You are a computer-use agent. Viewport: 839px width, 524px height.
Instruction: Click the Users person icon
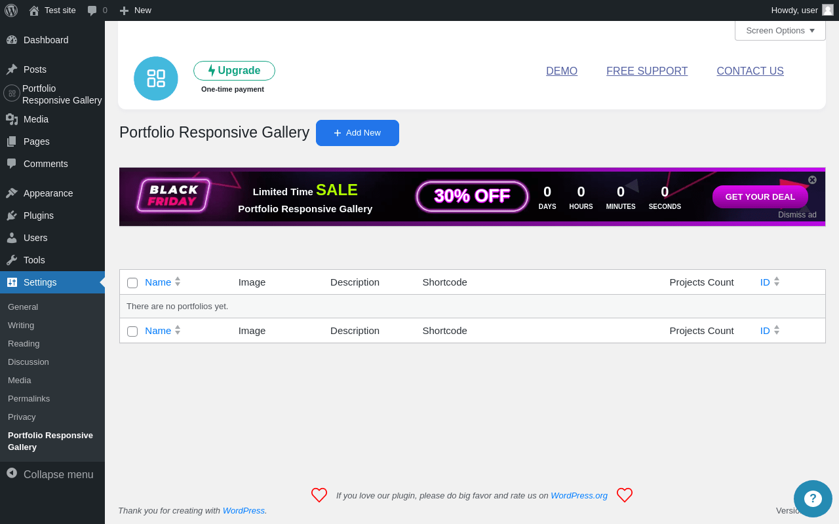12,238
